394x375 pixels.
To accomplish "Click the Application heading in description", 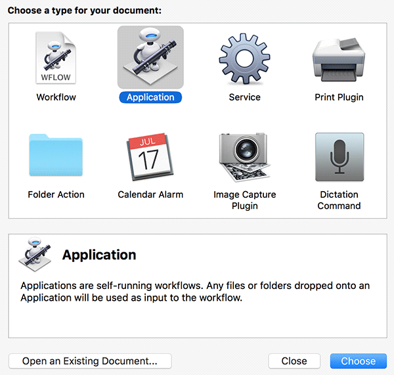I will 99,255.
